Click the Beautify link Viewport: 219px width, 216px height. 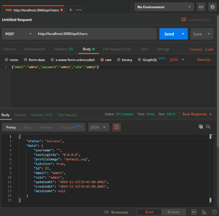coord(204,60)
